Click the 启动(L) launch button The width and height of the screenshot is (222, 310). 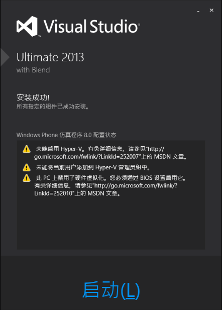(111, 290)
